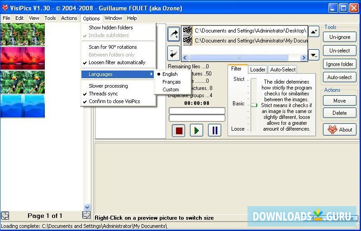Click the Strict label on the slider
Image resolution: width=361 pixels, height=231 pixels.
tap(239, 79)
